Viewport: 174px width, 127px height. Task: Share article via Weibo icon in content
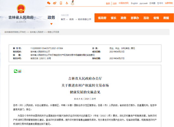coord(20,71)
